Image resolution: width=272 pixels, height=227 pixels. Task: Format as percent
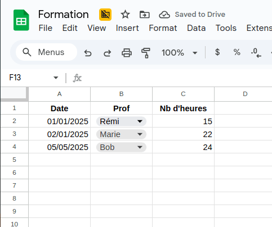click(237, 52)
